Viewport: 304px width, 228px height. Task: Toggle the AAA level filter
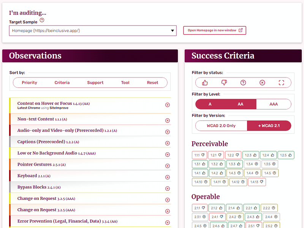[274, 104]
